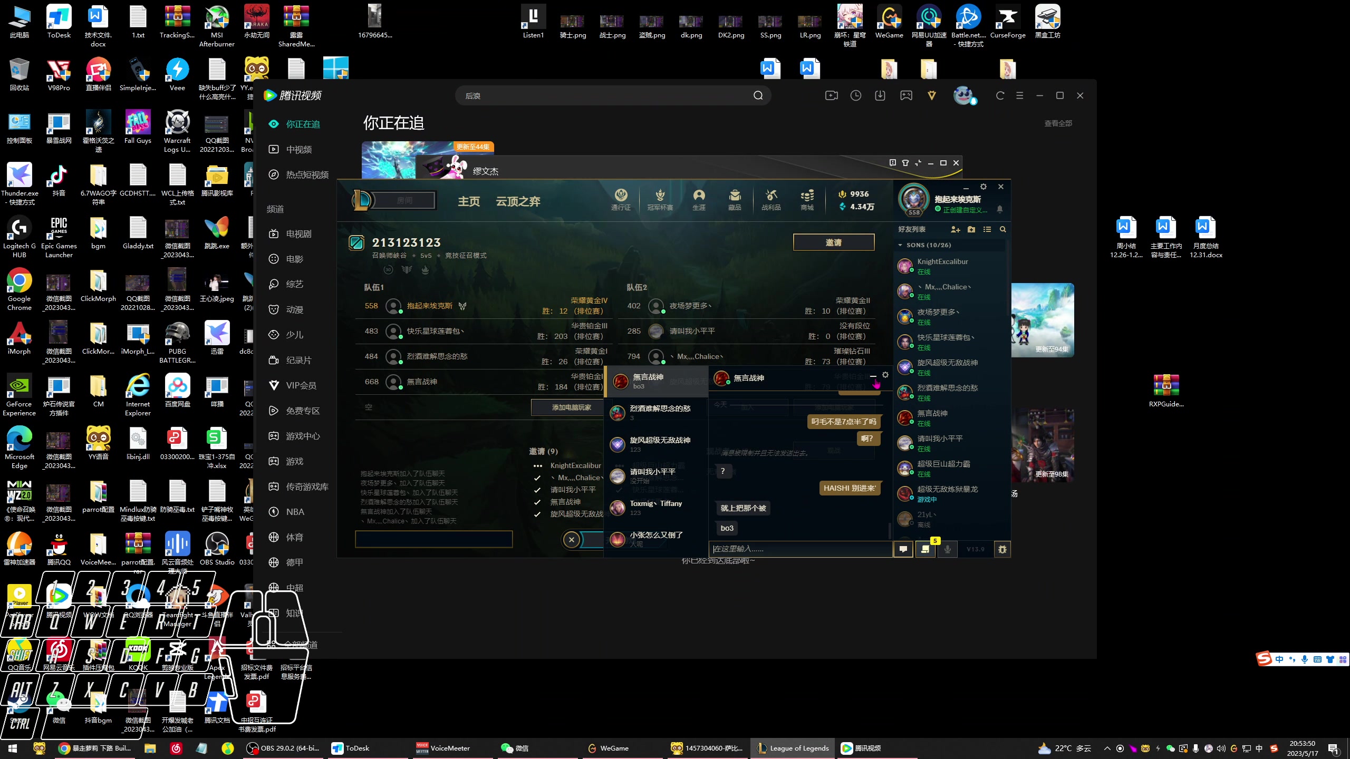Screen dimensions: 1350x759
Task: Click the Tencent Video VIP icon
Action: tap(932, 95)
